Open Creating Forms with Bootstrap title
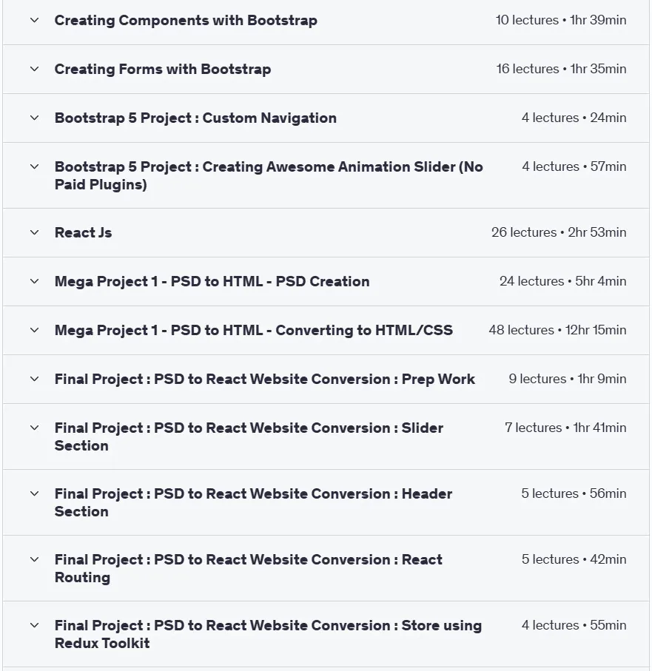Viewport: 652px width, 671px height. click(x=163, y=70)
